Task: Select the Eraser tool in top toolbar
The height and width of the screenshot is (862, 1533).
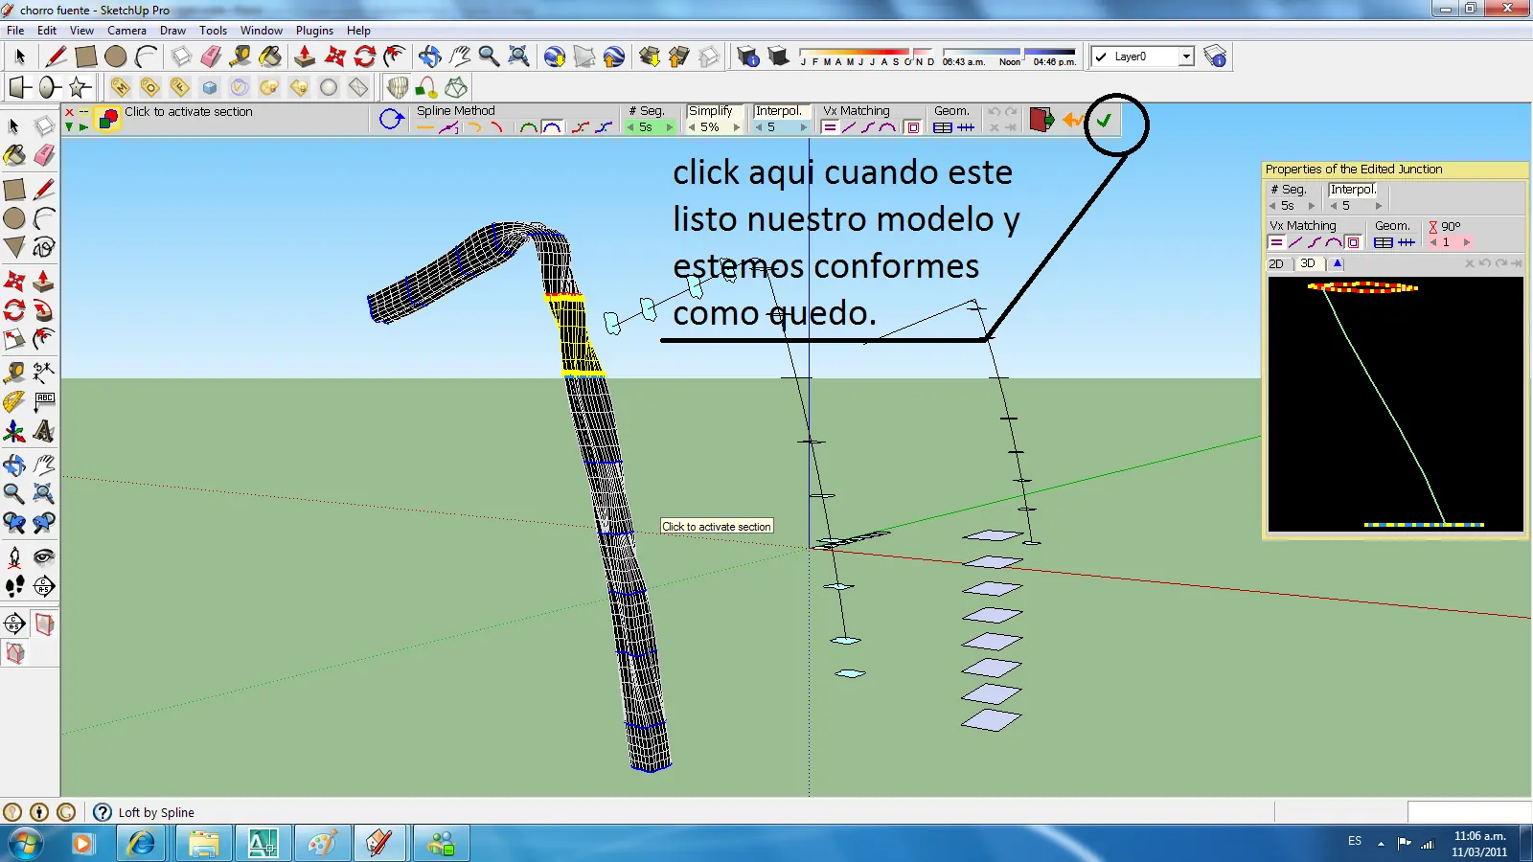Action: coord(211,57)
